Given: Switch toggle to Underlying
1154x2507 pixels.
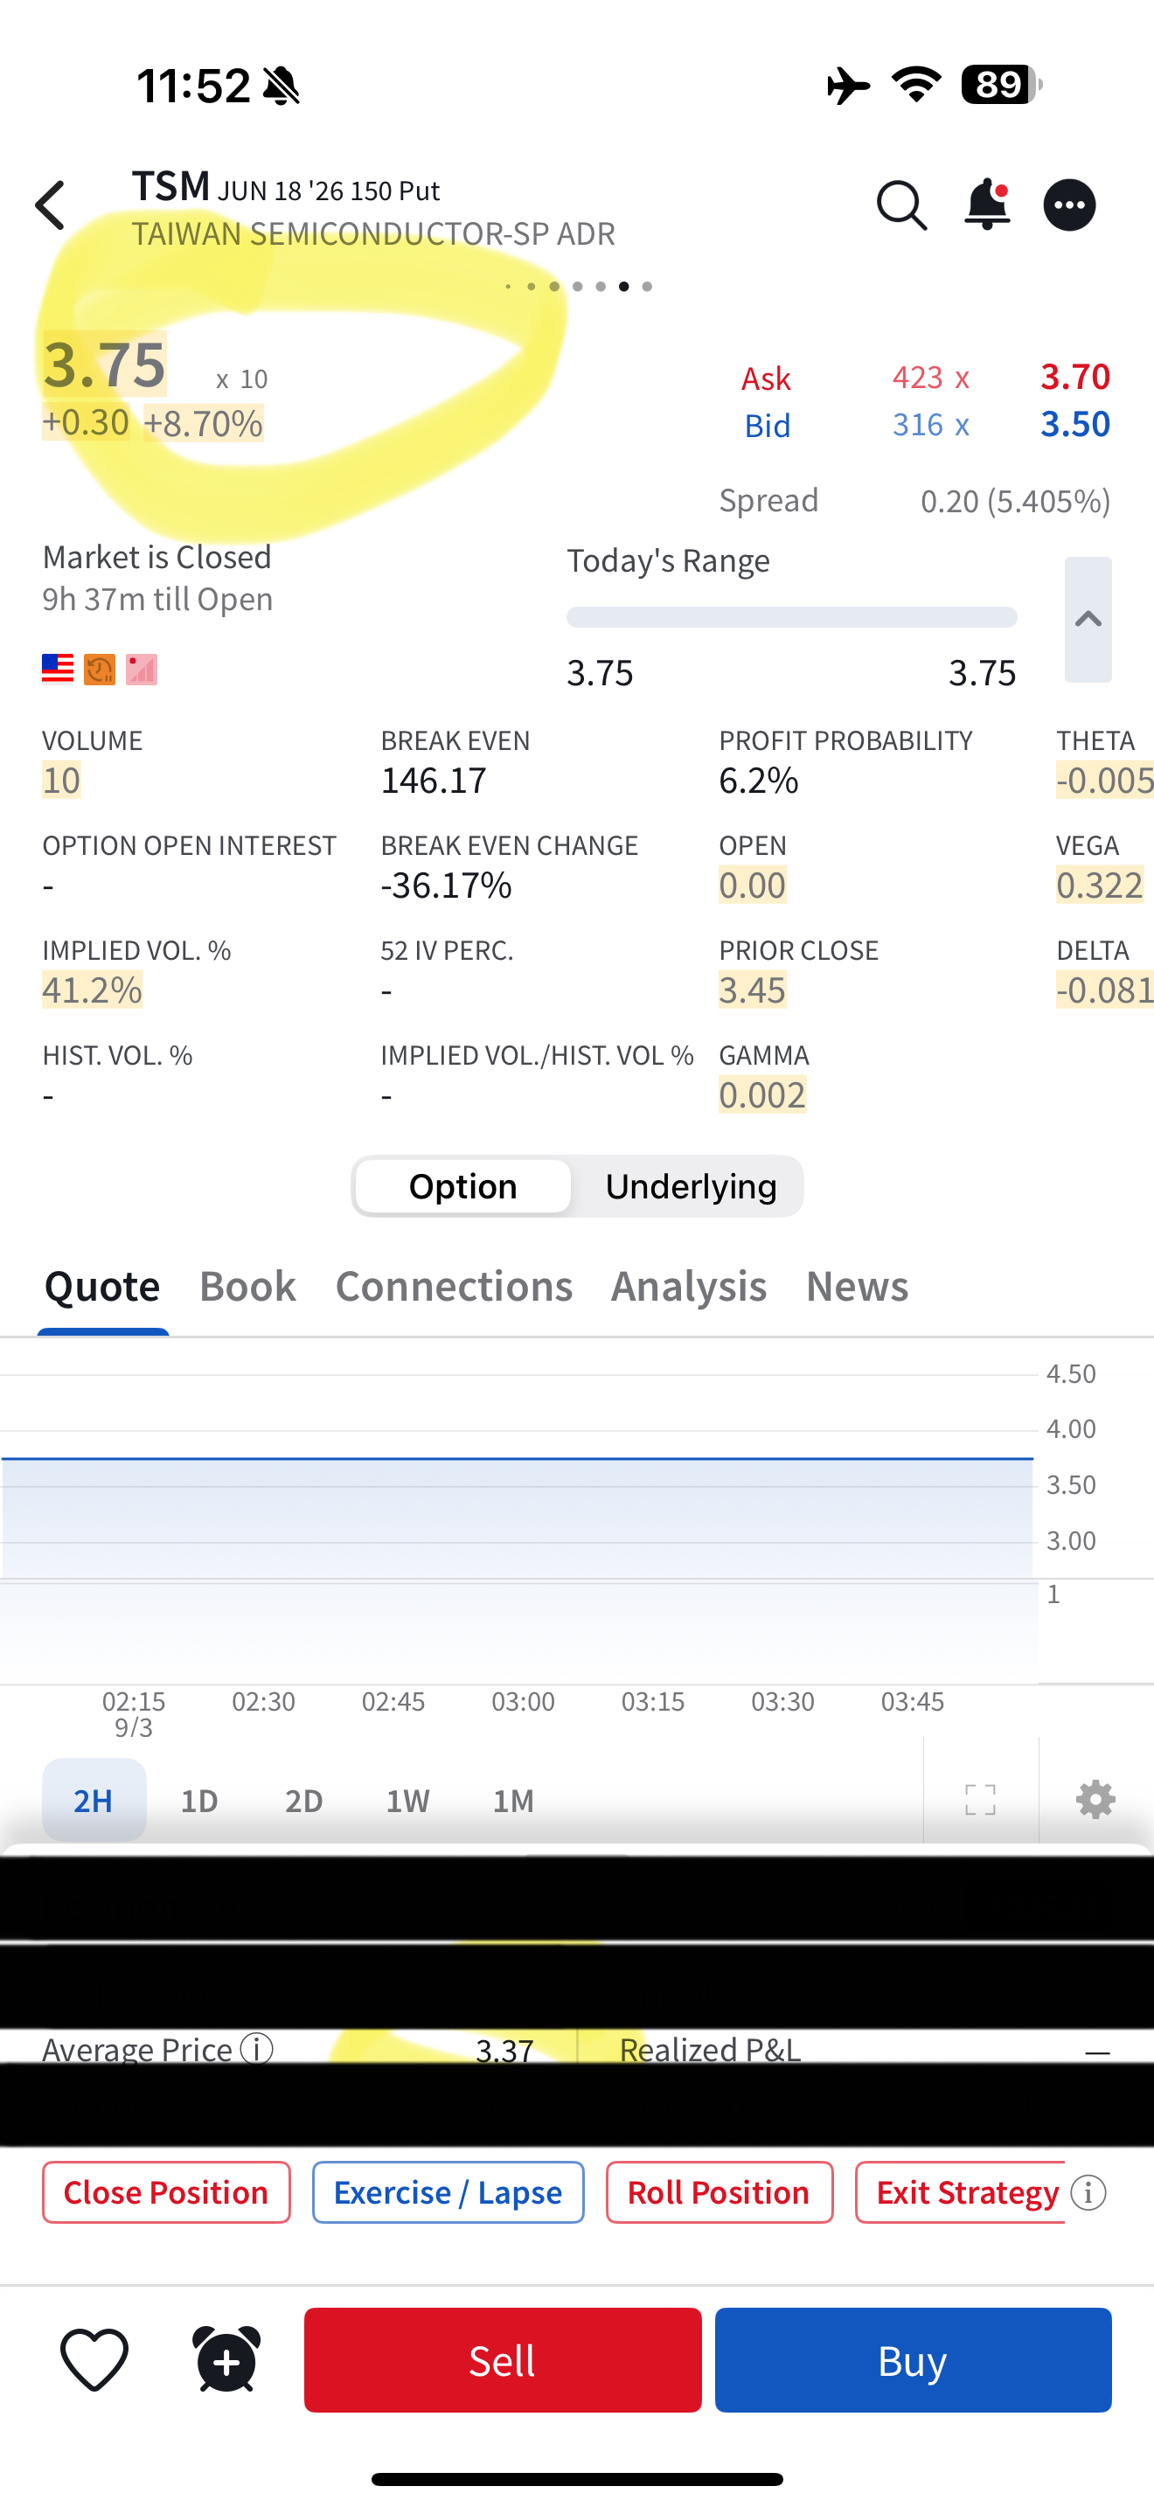Looking at the screenshot, I should [691, 1186].
